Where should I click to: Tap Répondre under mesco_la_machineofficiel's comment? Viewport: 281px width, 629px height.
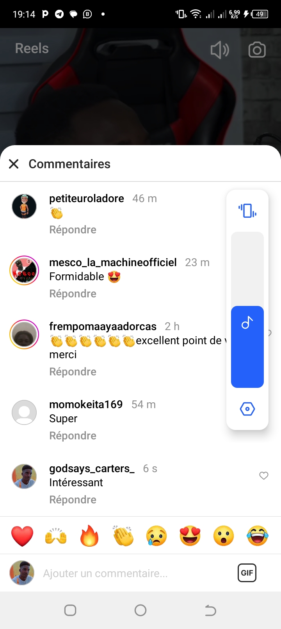(x=73, y=294)
